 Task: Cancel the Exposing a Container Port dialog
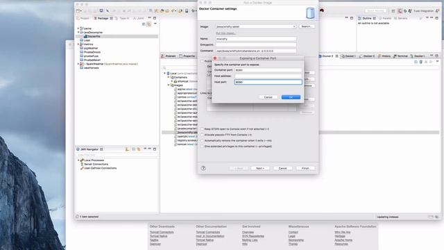(x=268, y=97)
